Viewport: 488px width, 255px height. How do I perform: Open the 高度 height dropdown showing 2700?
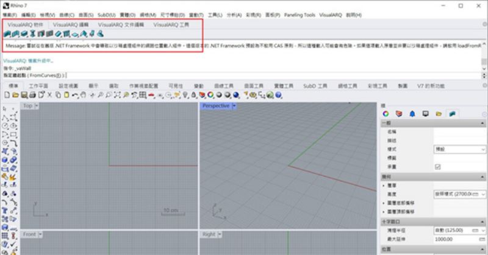click(x=460, y=194)
